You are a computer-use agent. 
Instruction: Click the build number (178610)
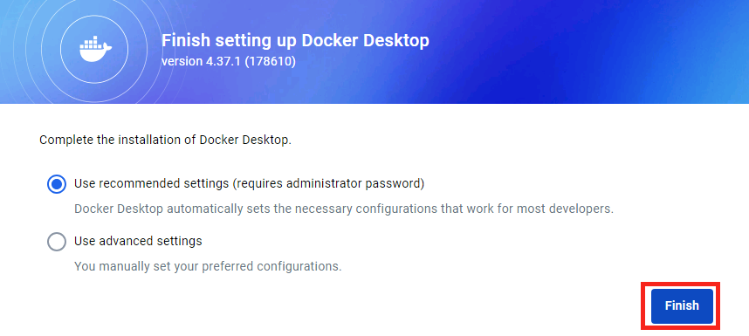click(x=270, y=62)
